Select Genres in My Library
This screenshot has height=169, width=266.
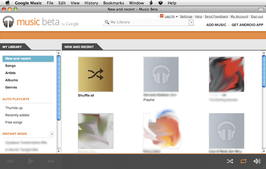point(11,87)
